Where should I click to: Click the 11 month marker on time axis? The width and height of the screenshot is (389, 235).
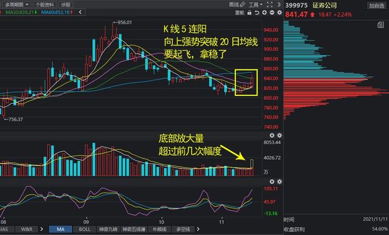click(222, 222)
